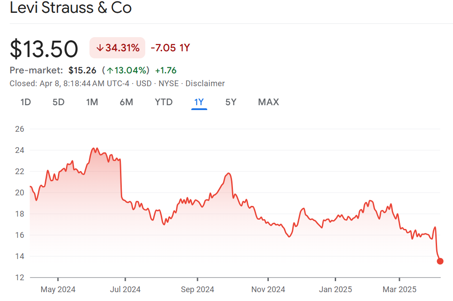Viewport: 453px width, 301px height.
Task: Click the May 2024 axis label
Action: tap(58, 290)
